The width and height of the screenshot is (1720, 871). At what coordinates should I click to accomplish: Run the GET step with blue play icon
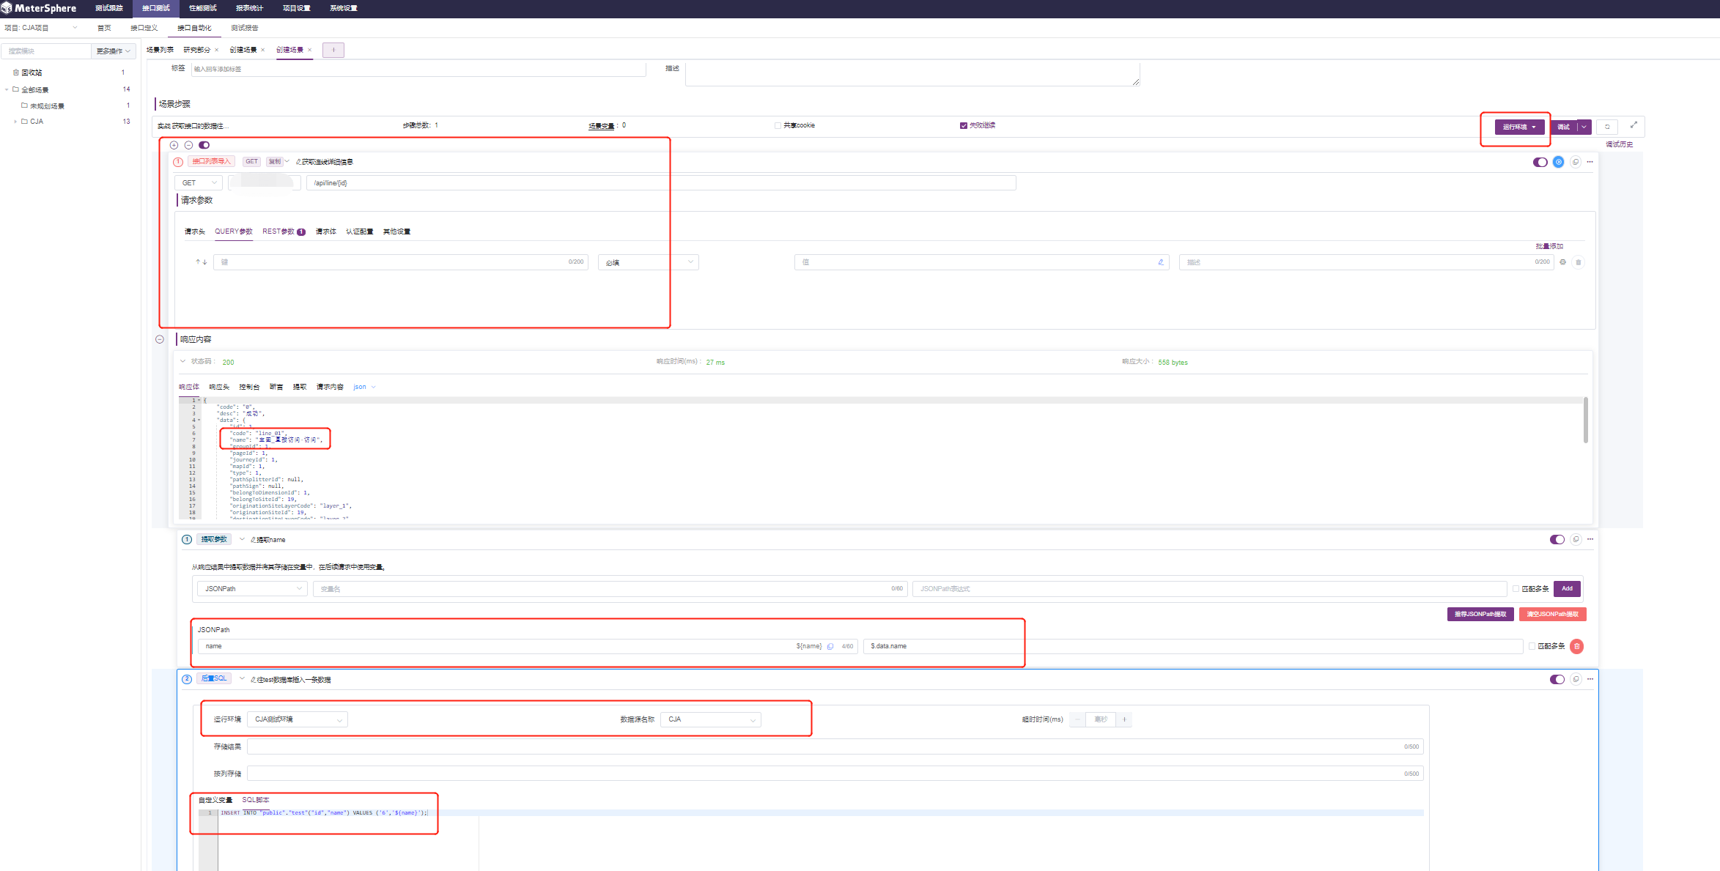click(x=1558, y=162)
